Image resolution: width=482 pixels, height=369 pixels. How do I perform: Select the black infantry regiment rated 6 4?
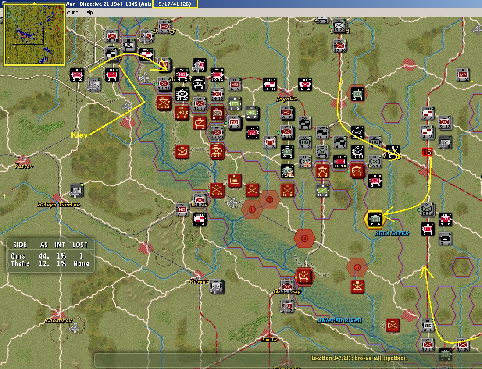pos(305,85)
